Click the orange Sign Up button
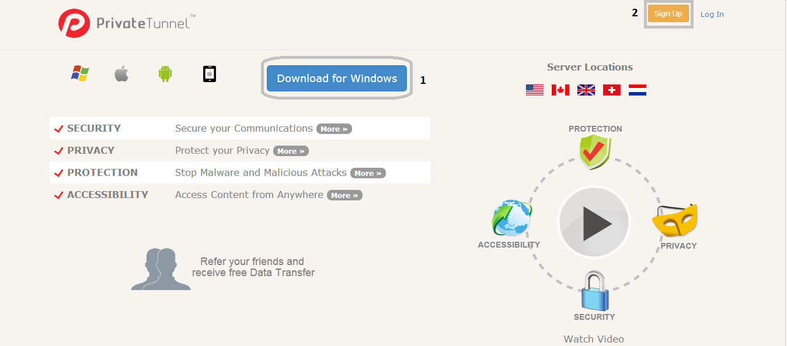Screen dimensions: 787x346 click(668, 14)
